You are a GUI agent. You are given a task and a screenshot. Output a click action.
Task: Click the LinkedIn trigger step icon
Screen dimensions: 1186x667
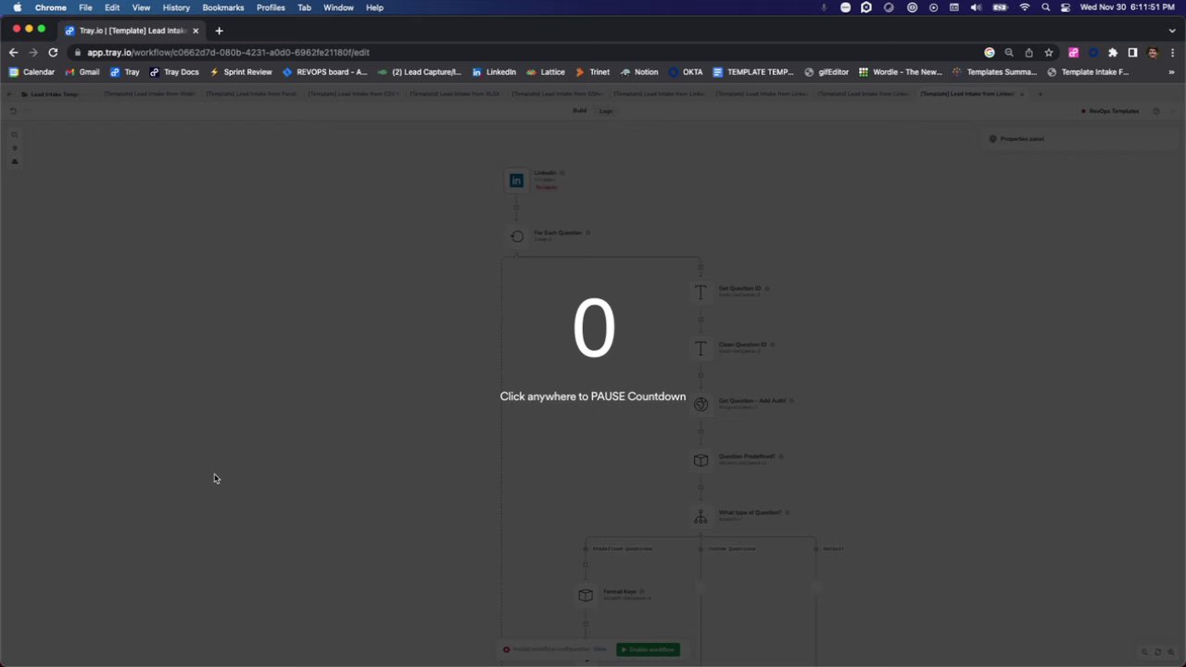(516, 181)
